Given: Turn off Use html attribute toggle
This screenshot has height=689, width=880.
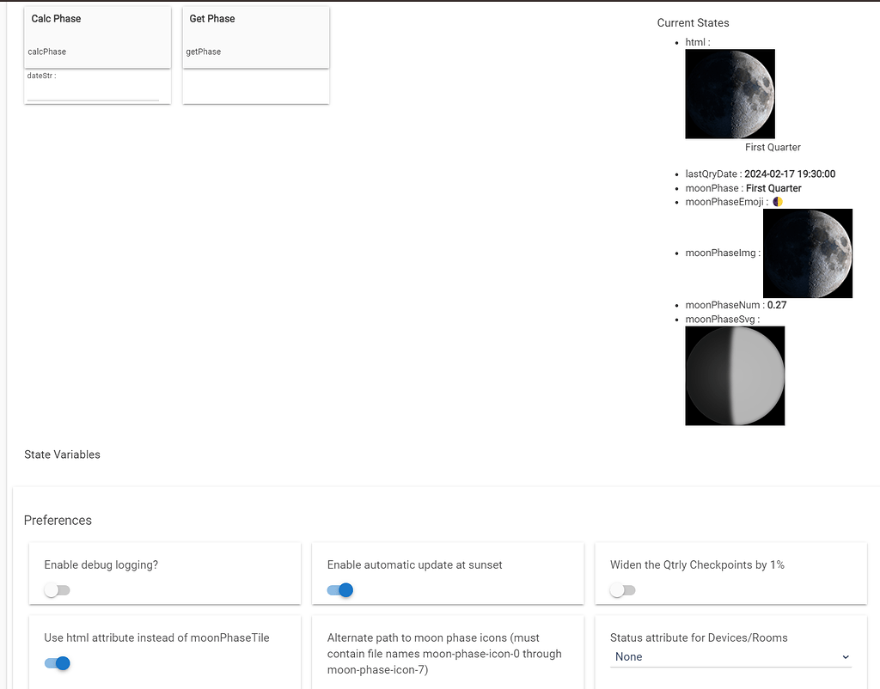Looking at the screenshot, I should click(58, 663).
